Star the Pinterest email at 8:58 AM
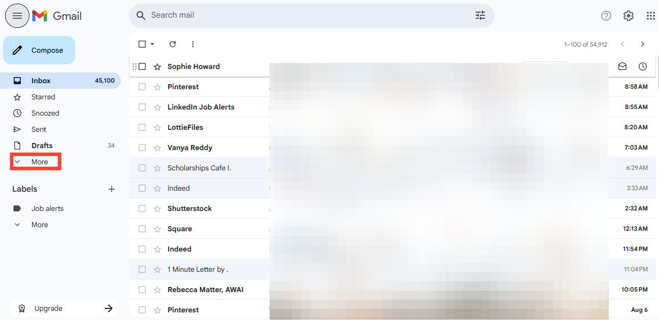Screen dimensions: 659x320 (157, 87)
